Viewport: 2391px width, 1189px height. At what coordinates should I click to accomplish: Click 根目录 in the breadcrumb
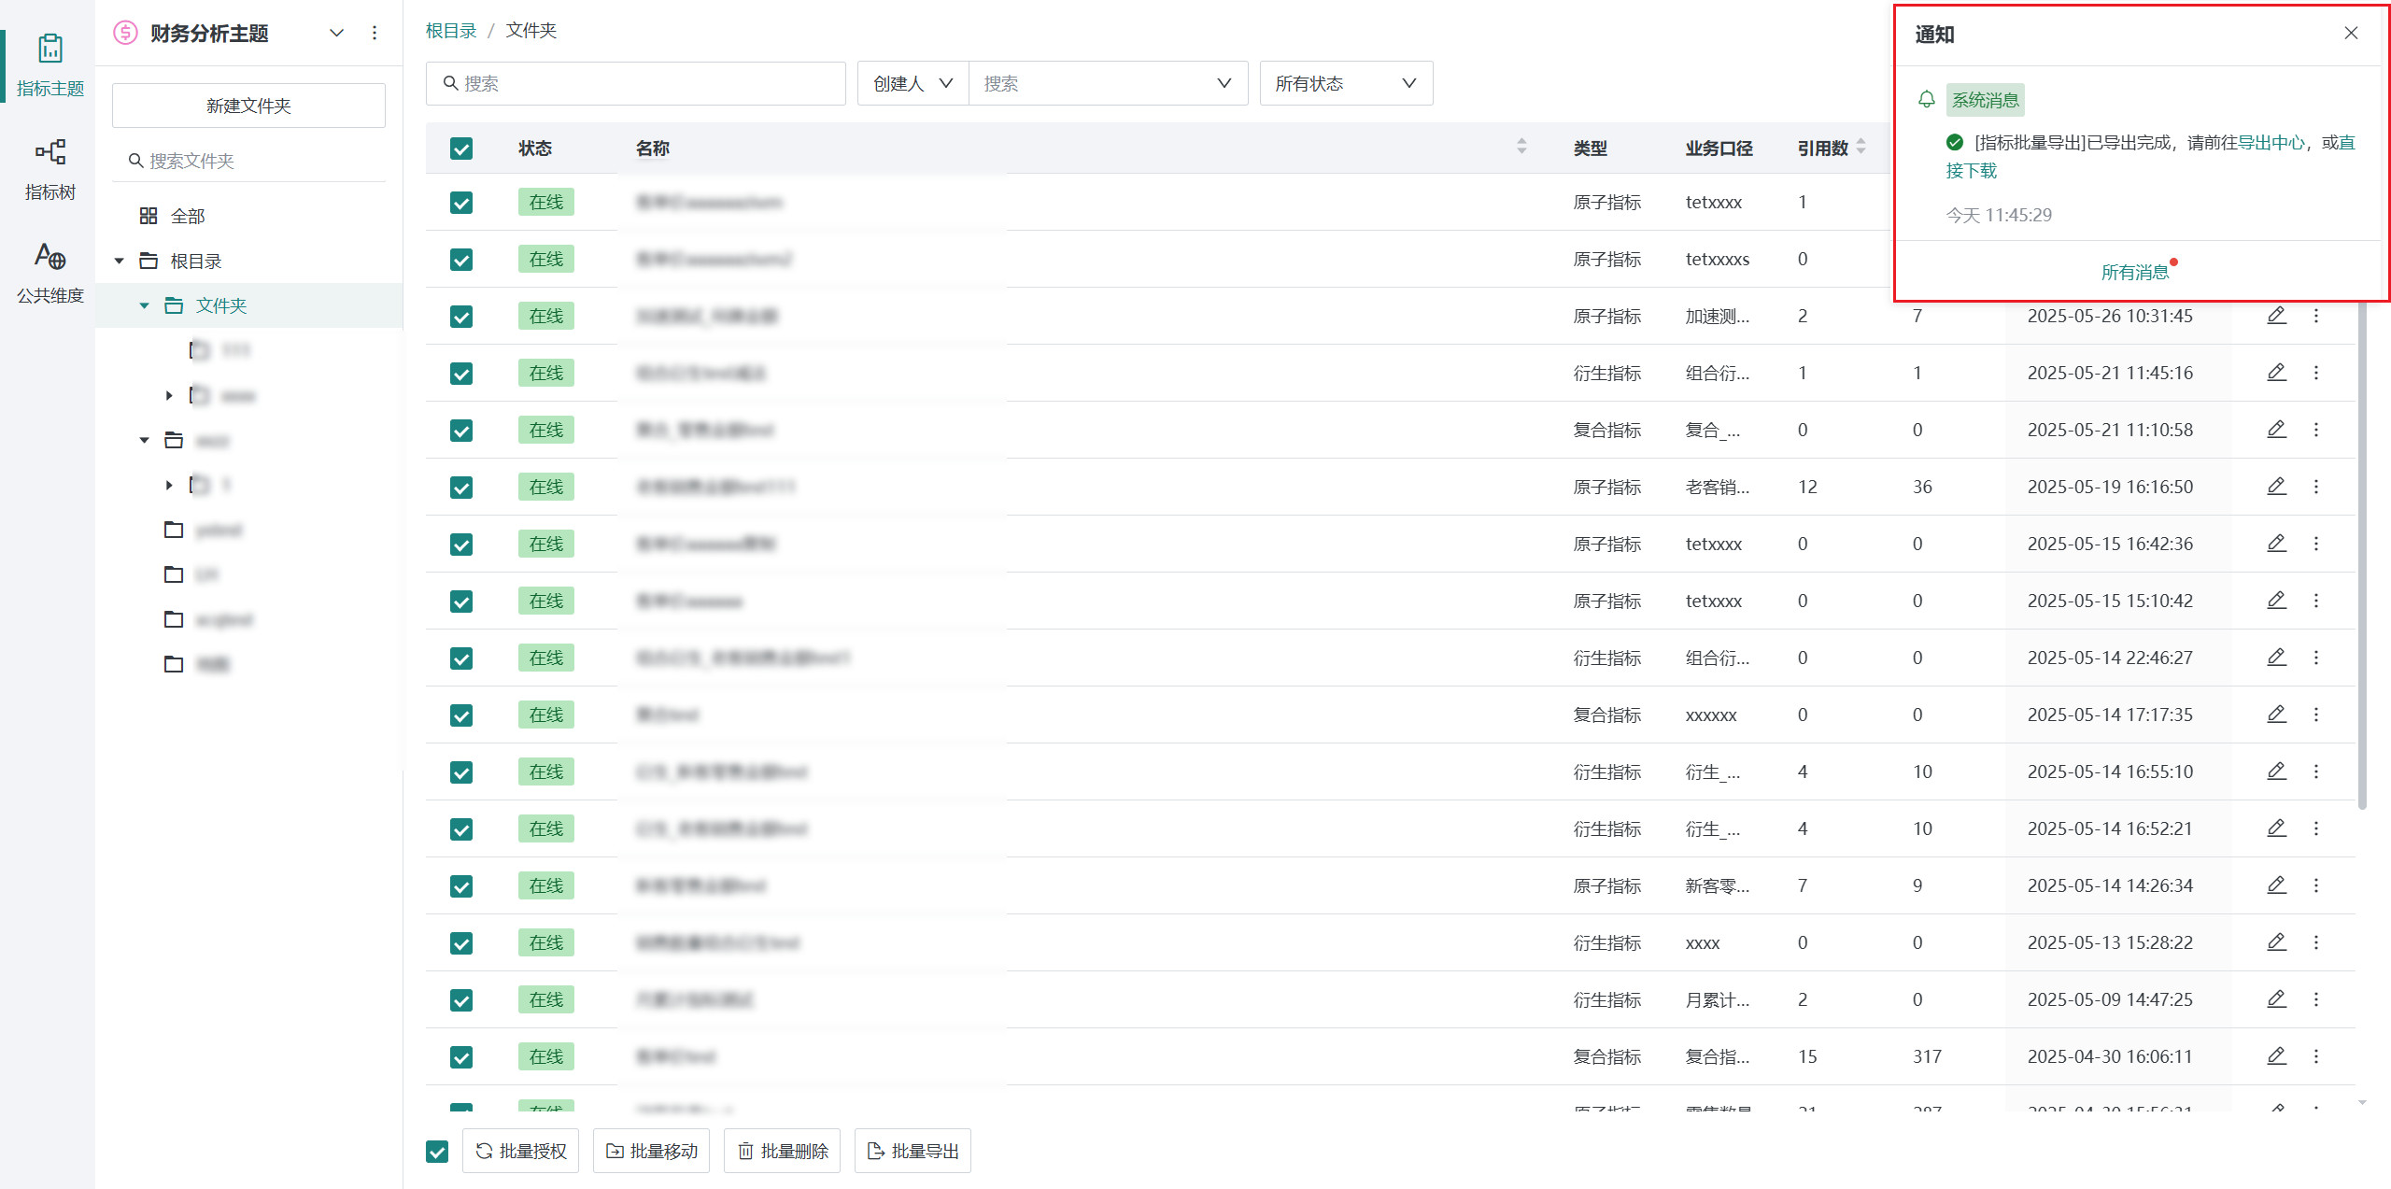(x=451, y=31)
